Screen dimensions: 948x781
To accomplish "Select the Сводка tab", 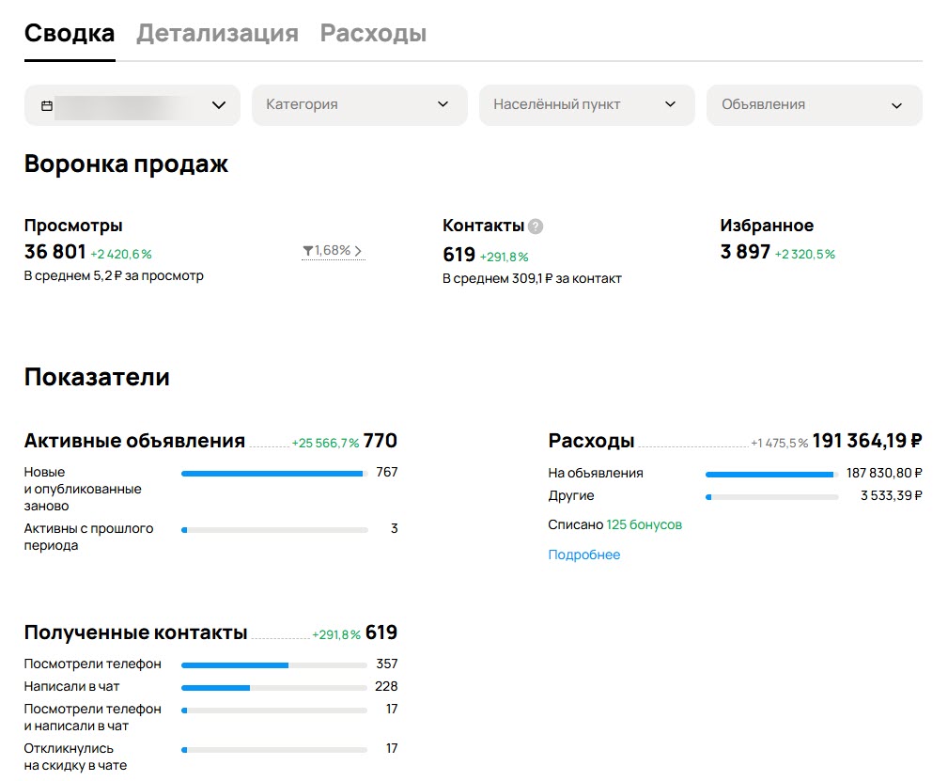I will pos(69,32).
